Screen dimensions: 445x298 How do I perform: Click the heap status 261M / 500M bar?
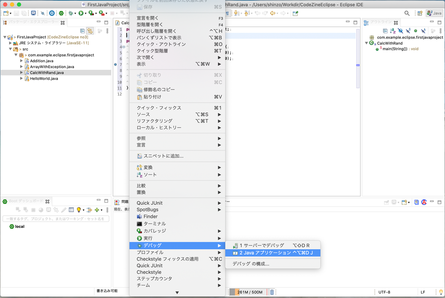point(248,292)
